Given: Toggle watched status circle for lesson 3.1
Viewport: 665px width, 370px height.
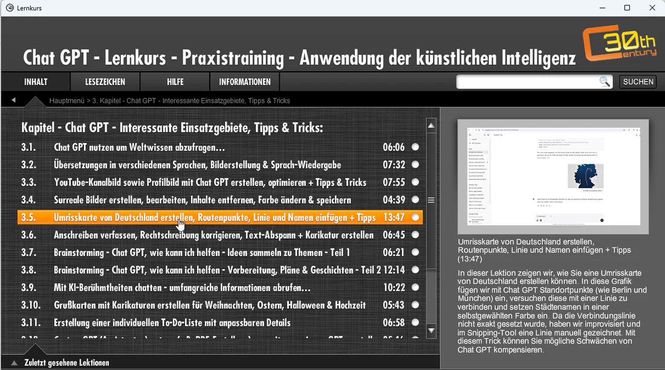Looking at the screenshot, I should (x=415, y=147).
